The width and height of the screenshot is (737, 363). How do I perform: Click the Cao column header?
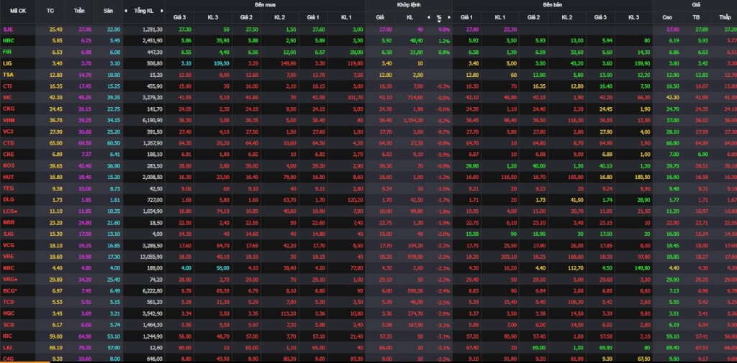[x=667, y=17]
